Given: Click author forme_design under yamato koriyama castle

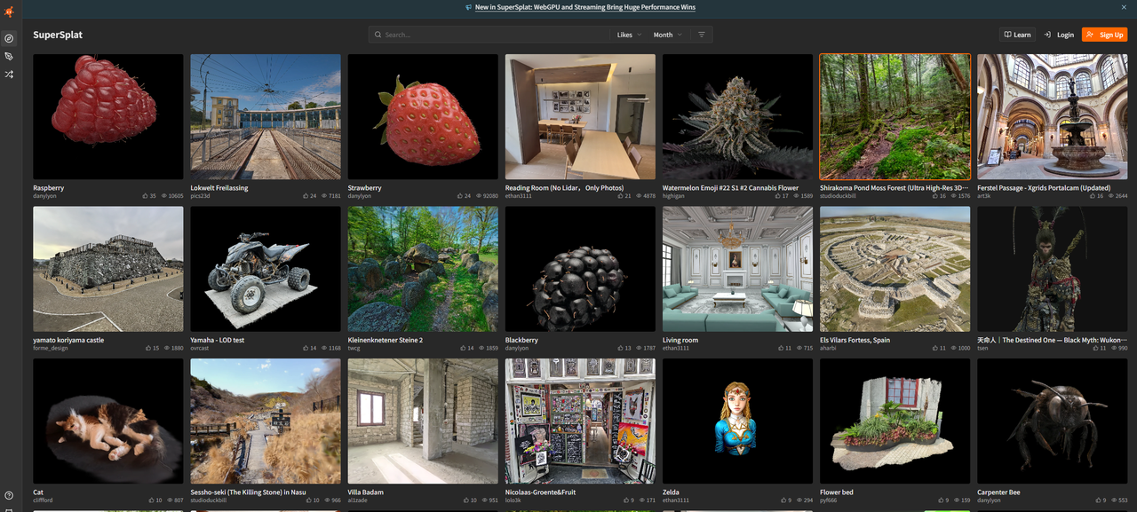Looking at the screenshot, I should point(51,348).
